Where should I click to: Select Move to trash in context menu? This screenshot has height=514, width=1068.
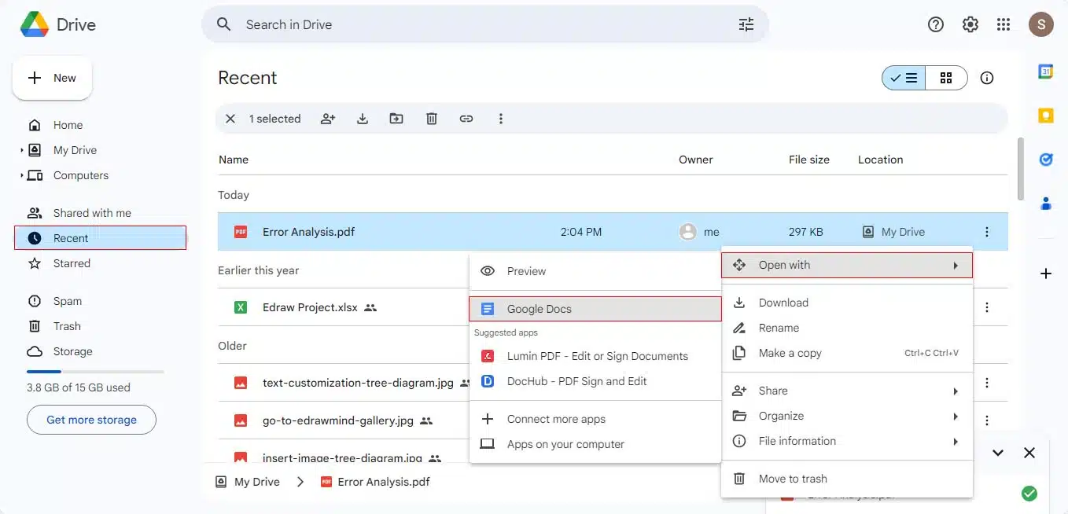(x=847, y=479)
